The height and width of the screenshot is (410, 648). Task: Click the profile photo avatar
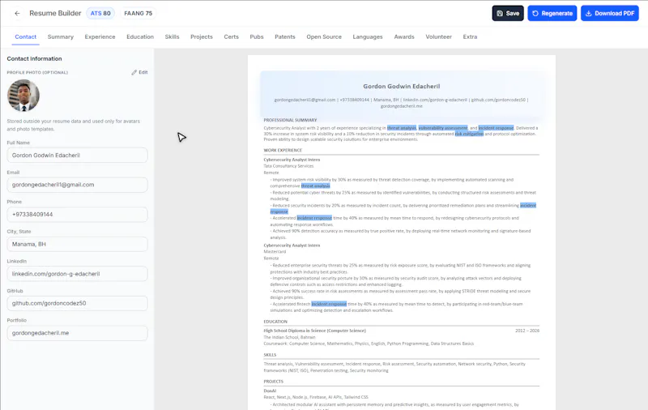tap(23, 96)
